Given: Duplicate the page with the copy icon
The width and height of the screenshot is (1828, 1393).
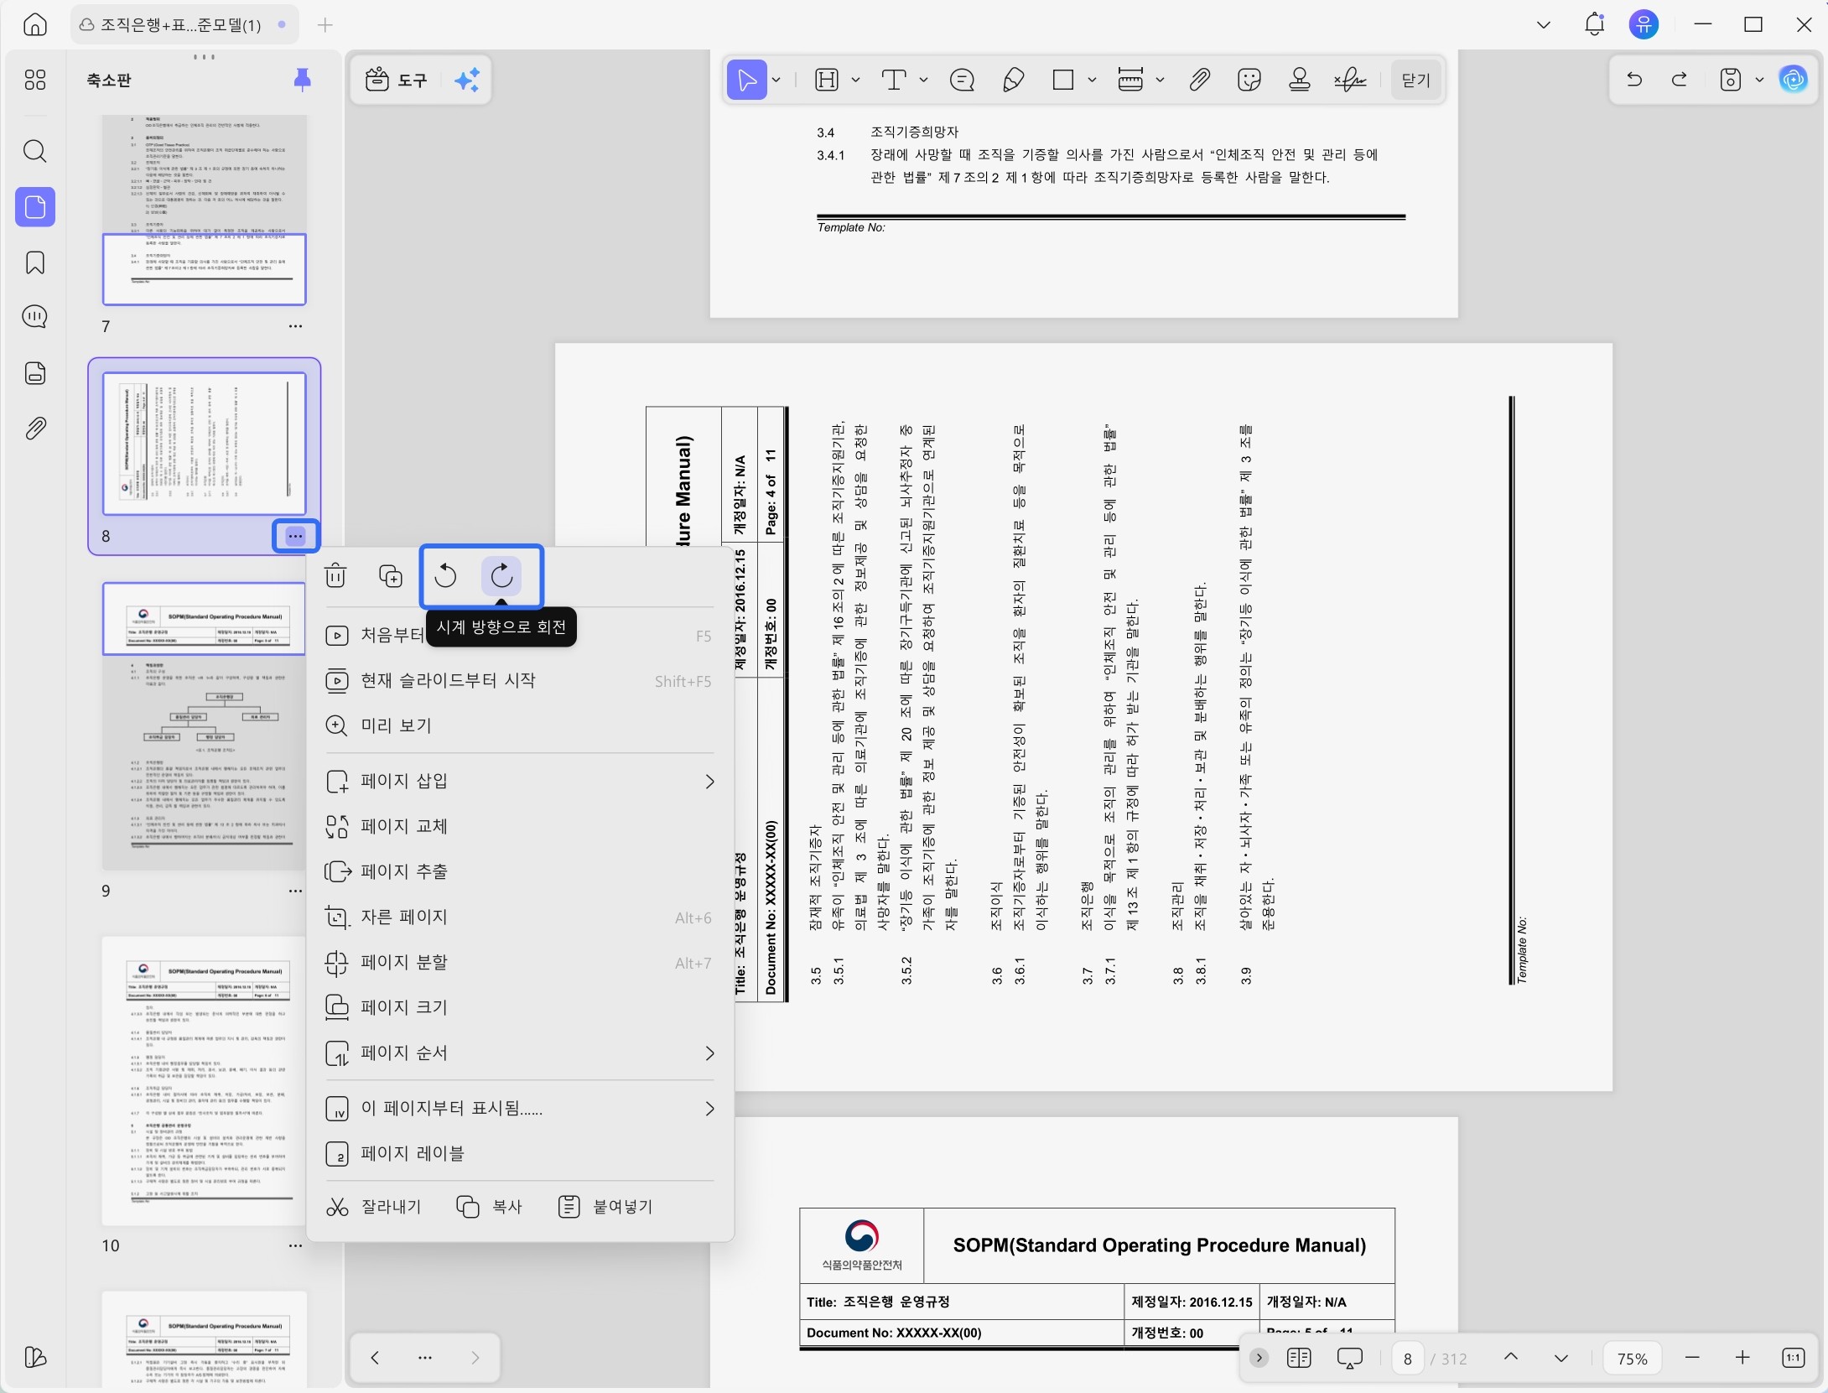Looking at the screenshot, I should [x=391, y=576].
